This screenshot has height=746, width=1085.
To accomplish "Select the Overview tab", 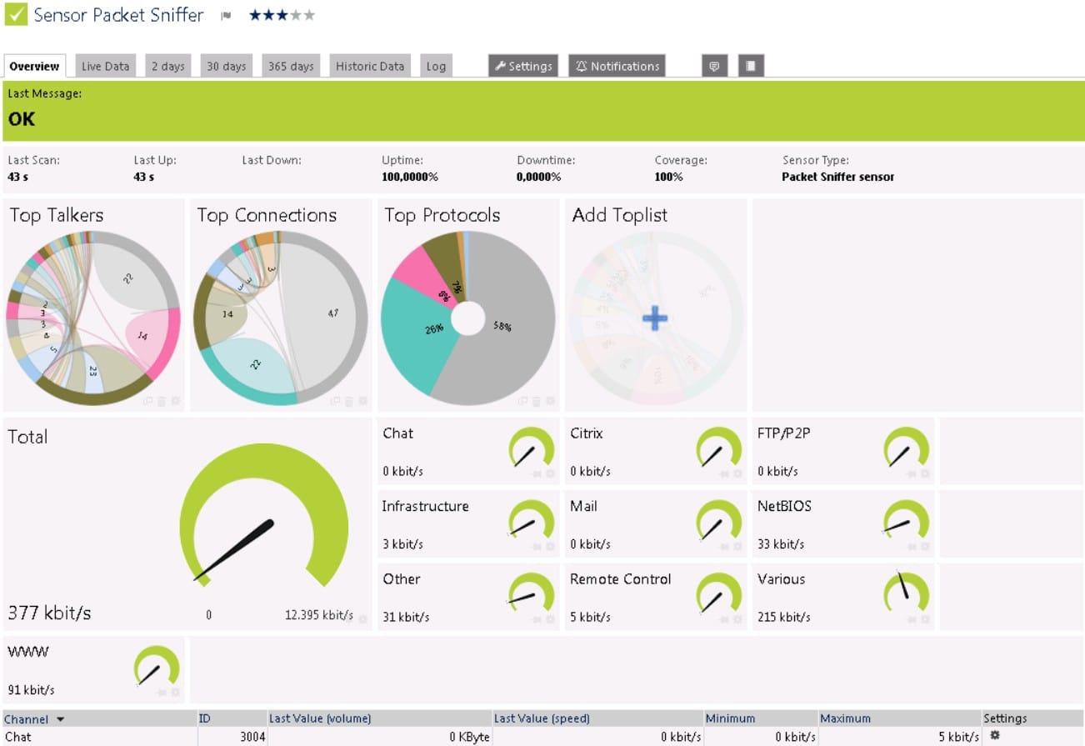I will coord(35,66).
